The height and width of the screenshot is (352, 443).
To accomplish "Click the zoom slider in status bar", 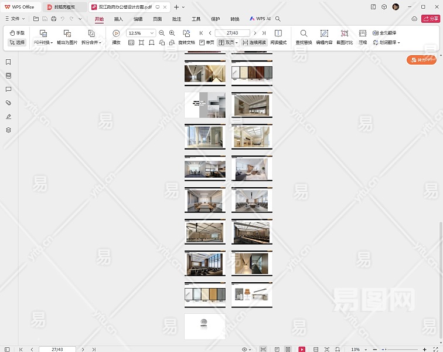I will [x=398, y=349].
